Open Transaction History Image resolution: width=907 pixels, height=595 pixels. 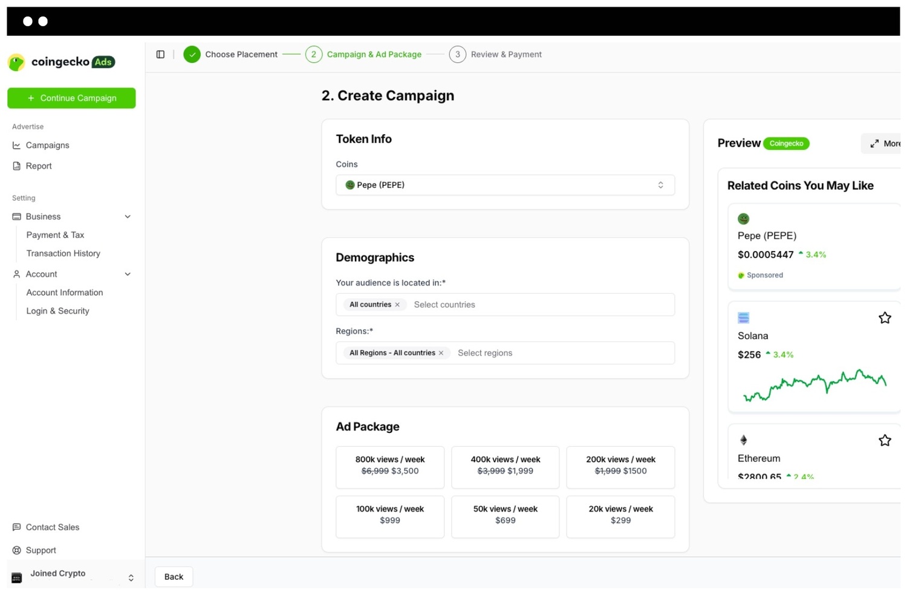point(63,253)
